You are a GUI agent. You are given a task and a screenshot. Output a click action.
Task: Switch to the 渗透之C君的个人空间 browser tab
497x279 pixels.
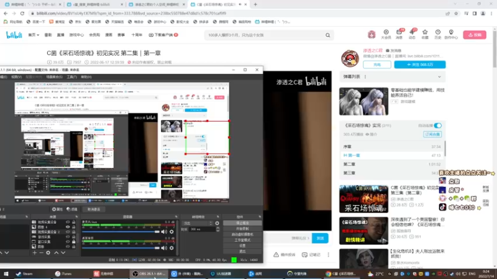pyautogui.click(x=157, y=4)
